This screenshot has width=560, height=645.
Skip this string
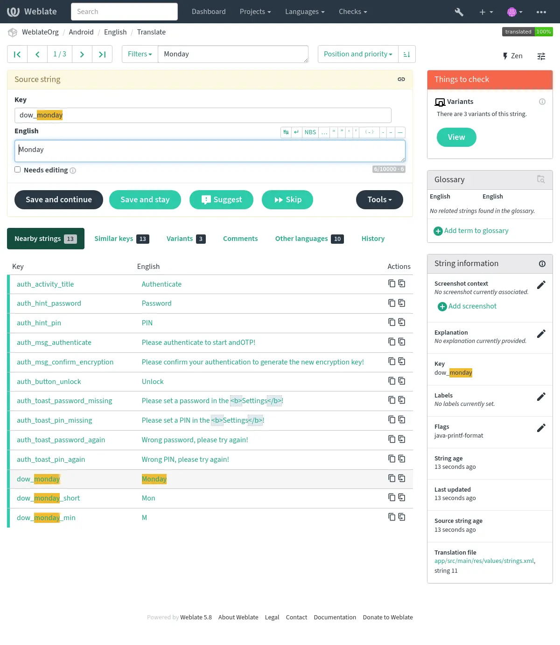click(287, 200)
